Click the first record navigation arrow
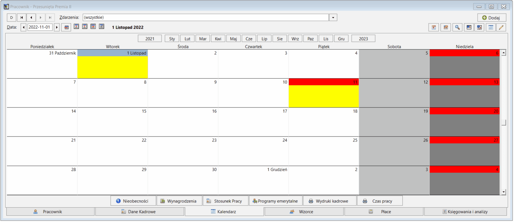This screenshot has height=222, width=514. point(21,17)
